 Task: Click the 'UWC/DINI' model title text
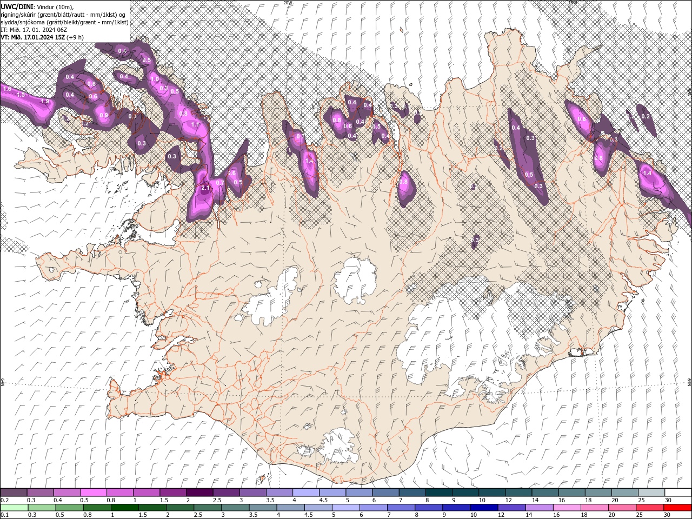(17, 6)
